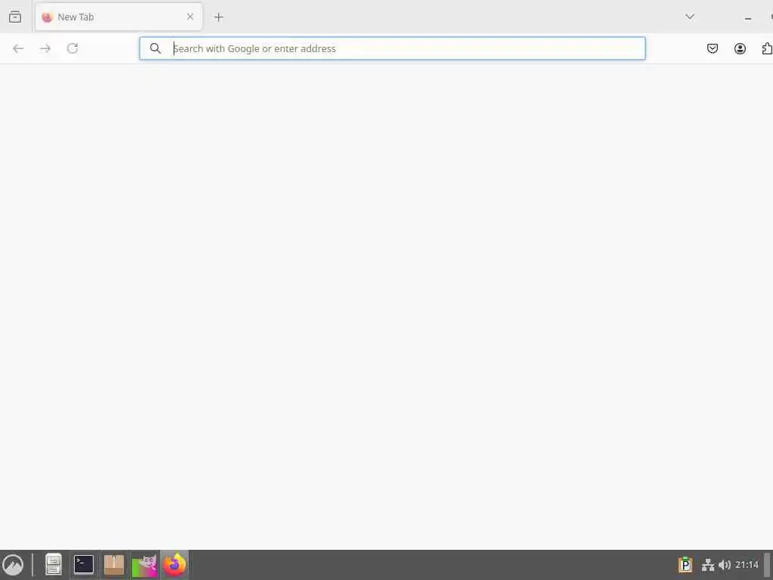
Task: Click the magnifier icon in address bar
Action: click(156, 48)
